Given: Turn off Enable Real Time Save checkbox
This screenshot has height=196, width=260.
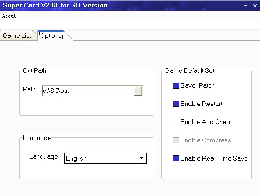Looking at the screenshot, I should 176,158.
